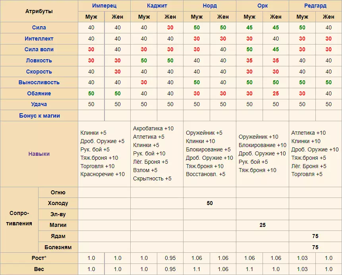The image size is (342, 275).
Task: Select Норд male Вес value 1.1
Action: [197, 269]
